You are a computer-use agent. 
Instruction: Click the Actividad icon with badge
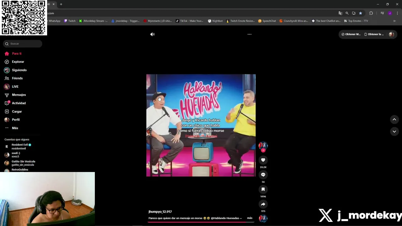coord(7,103)
